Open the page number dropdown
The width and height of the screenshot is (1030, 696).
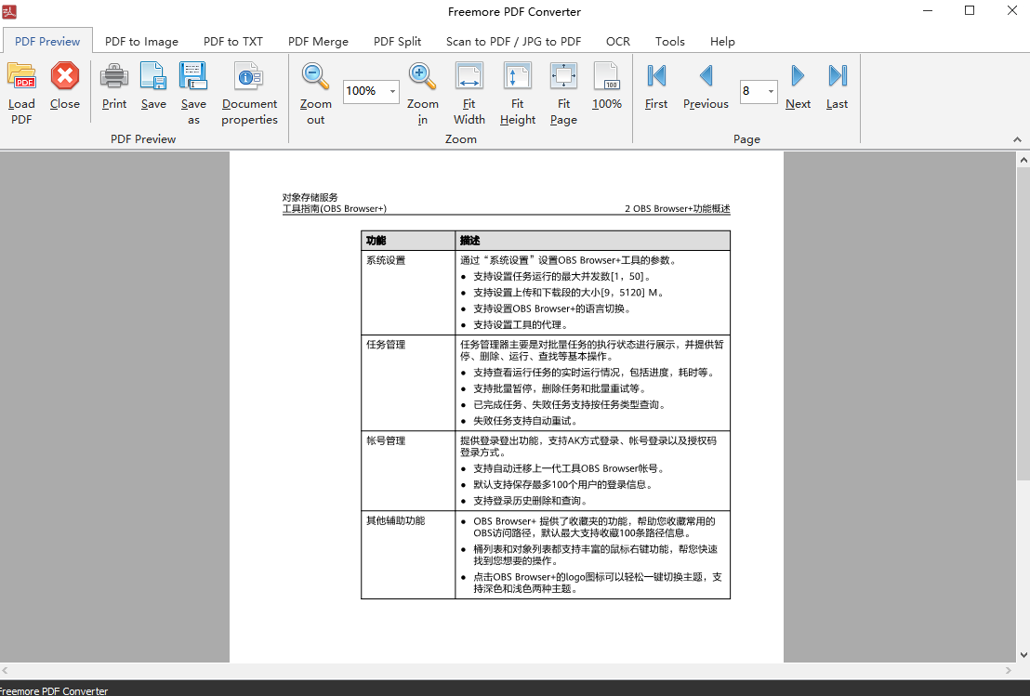(771, 91)
